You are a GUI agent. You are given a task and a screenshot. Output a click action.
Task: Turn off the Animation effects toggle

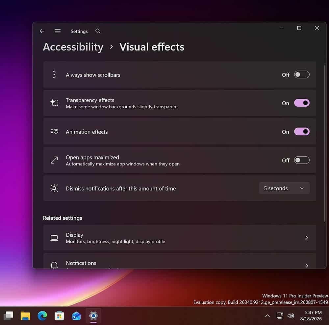pyautogui.click(x=302, y=132)
